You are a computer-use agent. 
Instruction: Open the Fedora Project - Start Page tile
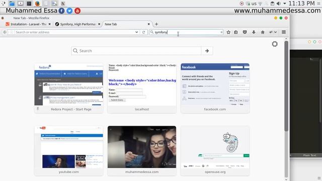69,88
